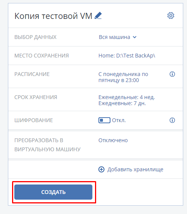Select the ВЫБОР ДАННЫХ row label

[35, 37]
